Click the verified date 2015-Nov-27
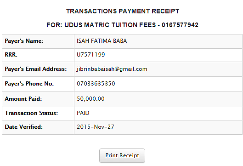The height and width of the screenshot is (166, 243). click(x=96, y=127)
